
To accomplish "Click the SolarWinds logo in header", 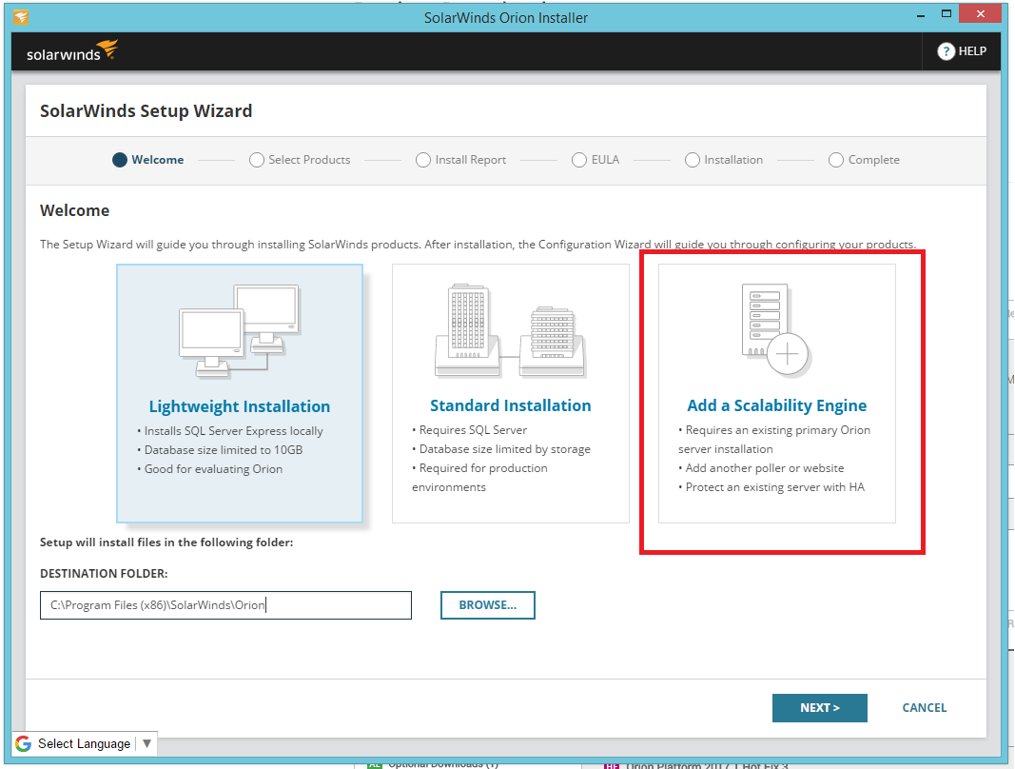I will coord(72,51).
